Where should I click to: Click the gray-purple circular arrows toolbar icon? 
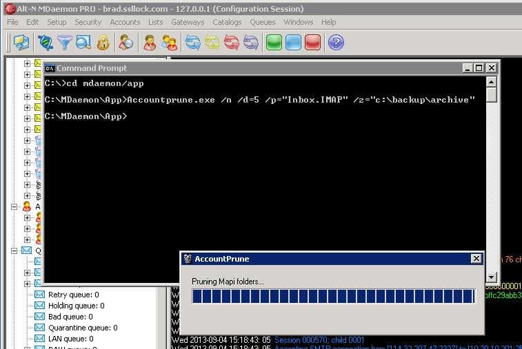[251, 43]
